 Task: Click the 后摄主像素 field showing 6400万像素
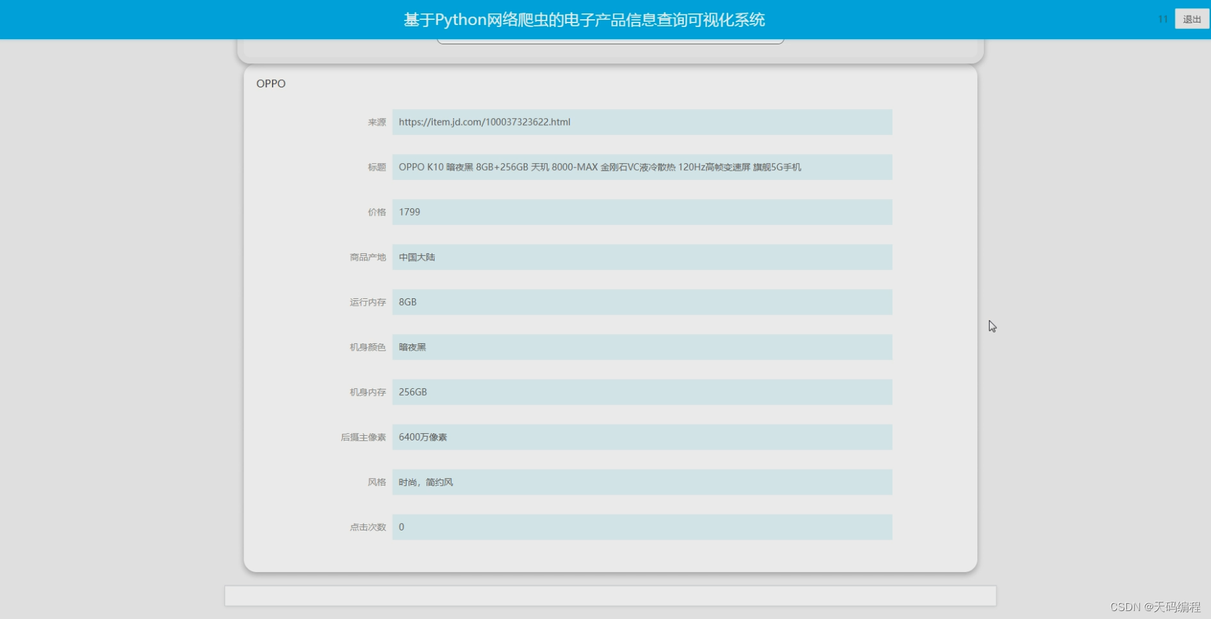642,437
